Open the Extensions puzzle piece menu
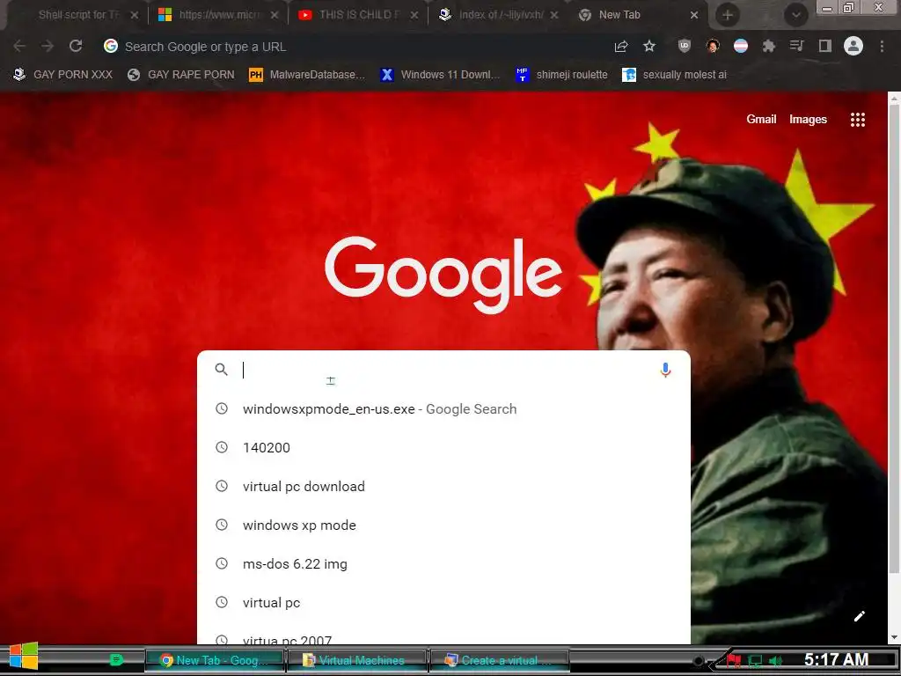This screenshot has width=901, height=676. point(769,46)
